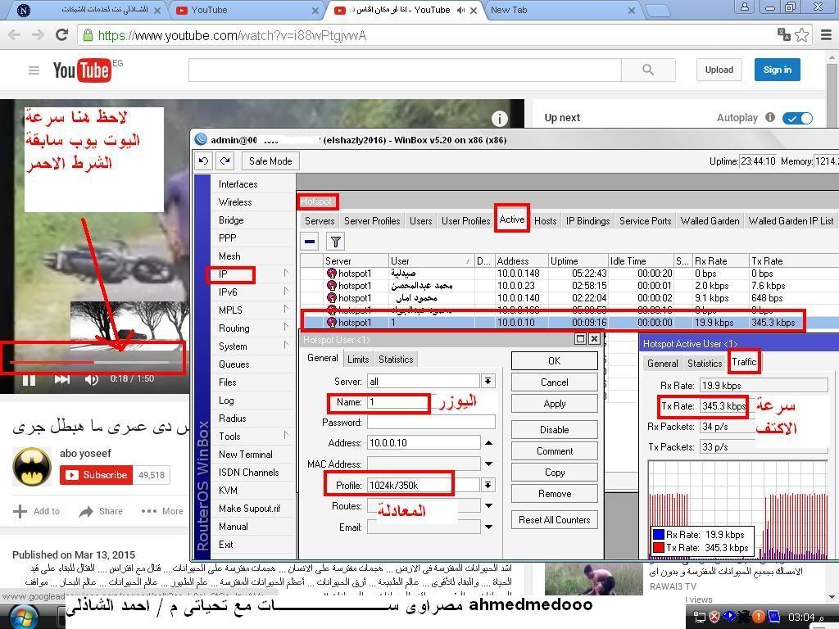839x629 pixels.
Task: Mute the video with the speaker button
Action: click(x=91, y=379)
